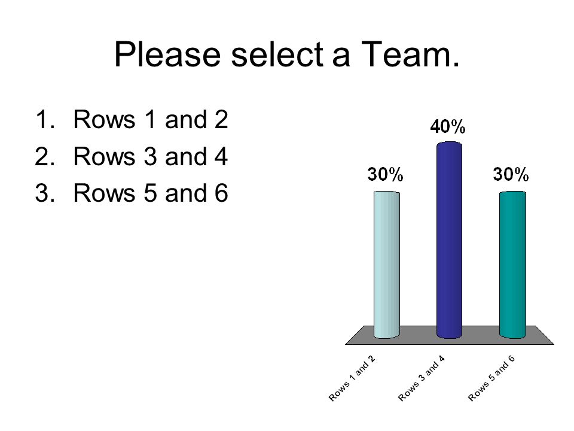574x431 pixels.
Task: Click the bottom of the teal cylinder bar
Action: click(512, 334)
